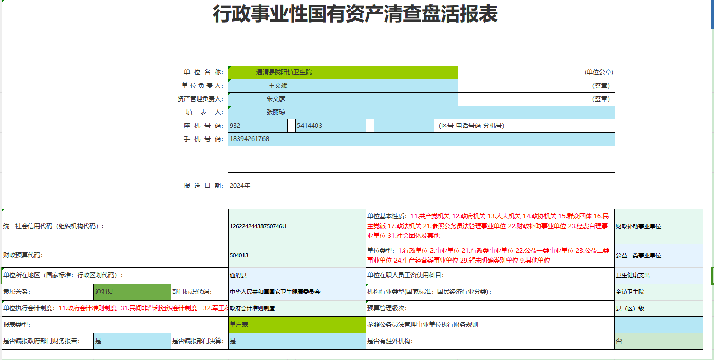
Task: Click the green affiliation cell 通渭县
Action: coord(132,292)
